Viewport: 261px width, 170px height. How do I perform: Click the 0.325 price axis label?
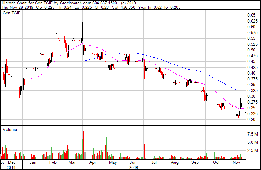click(x=253, y=90)
